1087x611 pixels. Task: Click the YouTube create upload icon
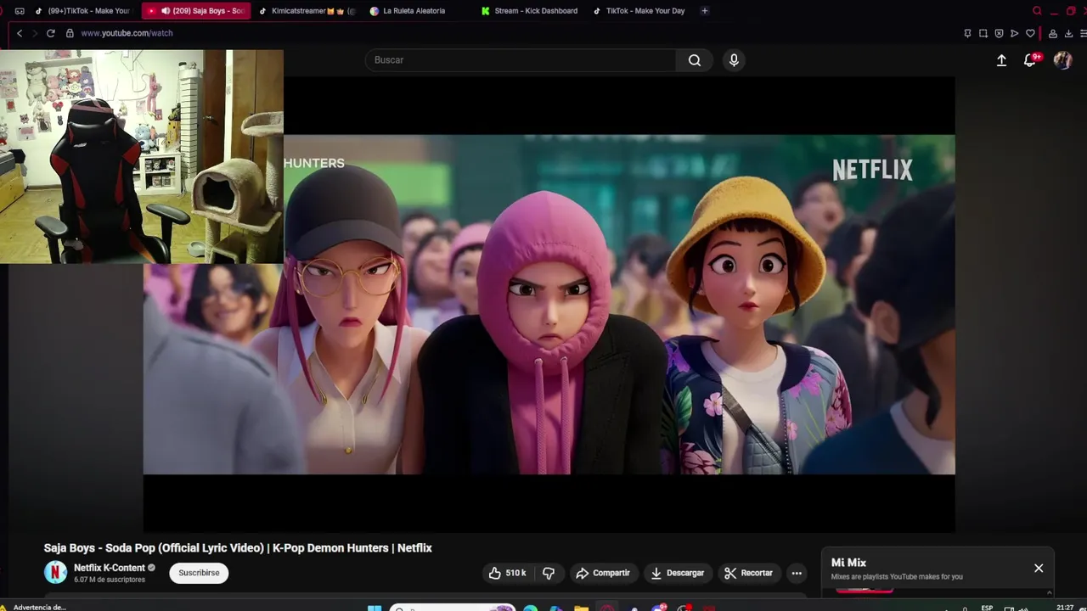pyautogui.click(x=1001, y=60)
